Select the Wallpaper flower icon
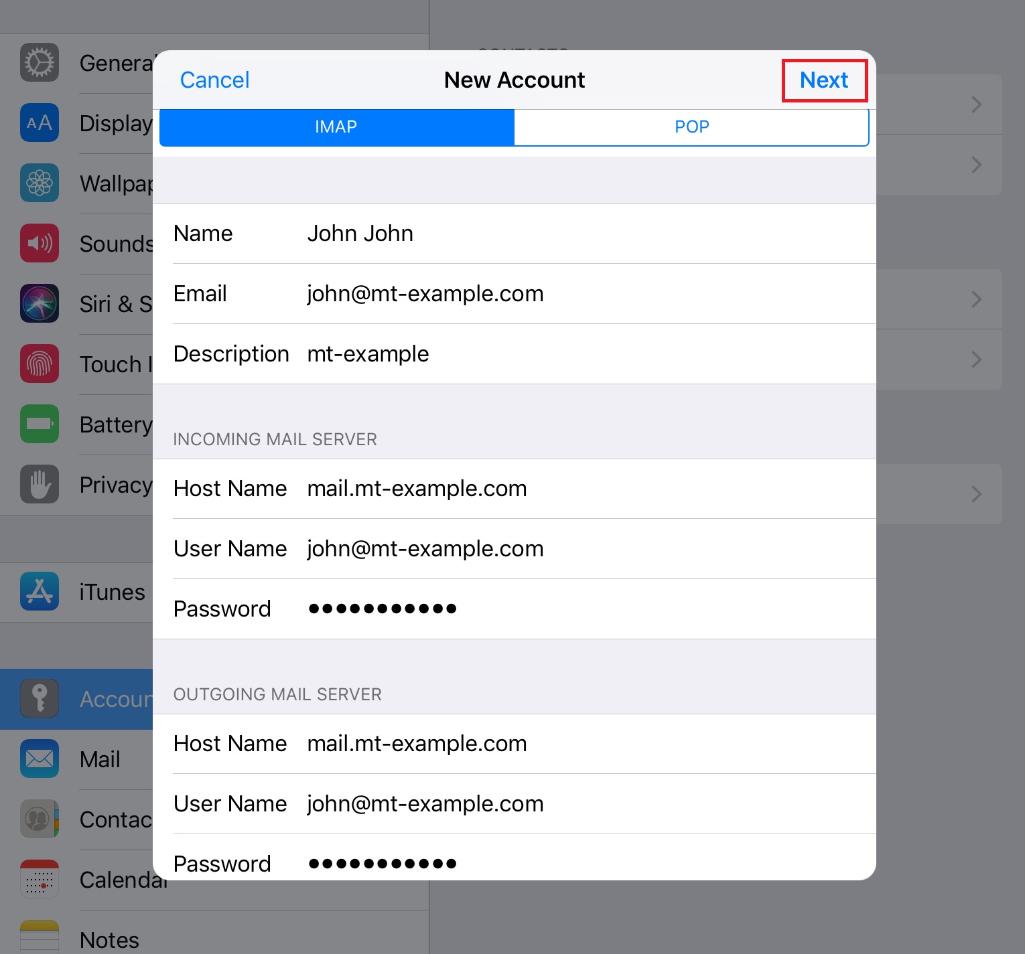The width and height of the screenshot is (1025, 954). tap(40, 183)
